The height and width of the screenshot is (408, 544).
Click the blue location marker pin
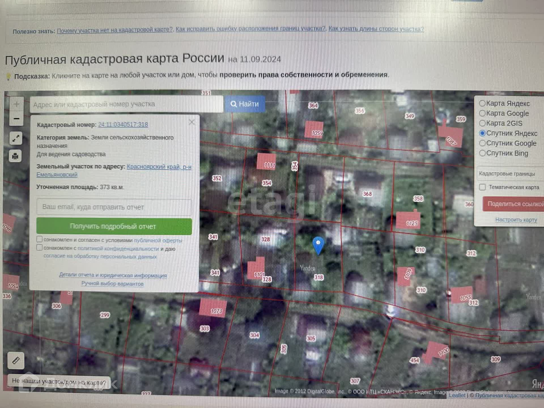click(318, 245)
